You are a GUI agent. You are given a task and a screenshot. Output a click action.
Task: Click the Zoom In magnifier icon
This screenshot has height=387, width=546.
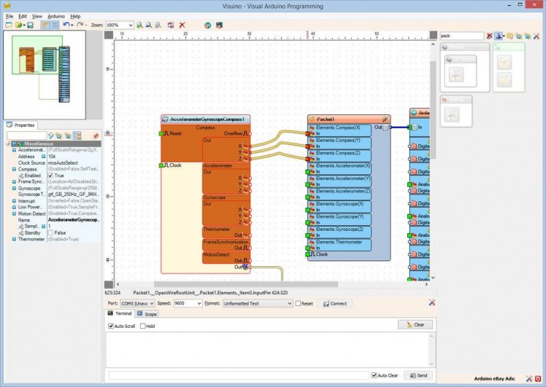coord(140,25)
